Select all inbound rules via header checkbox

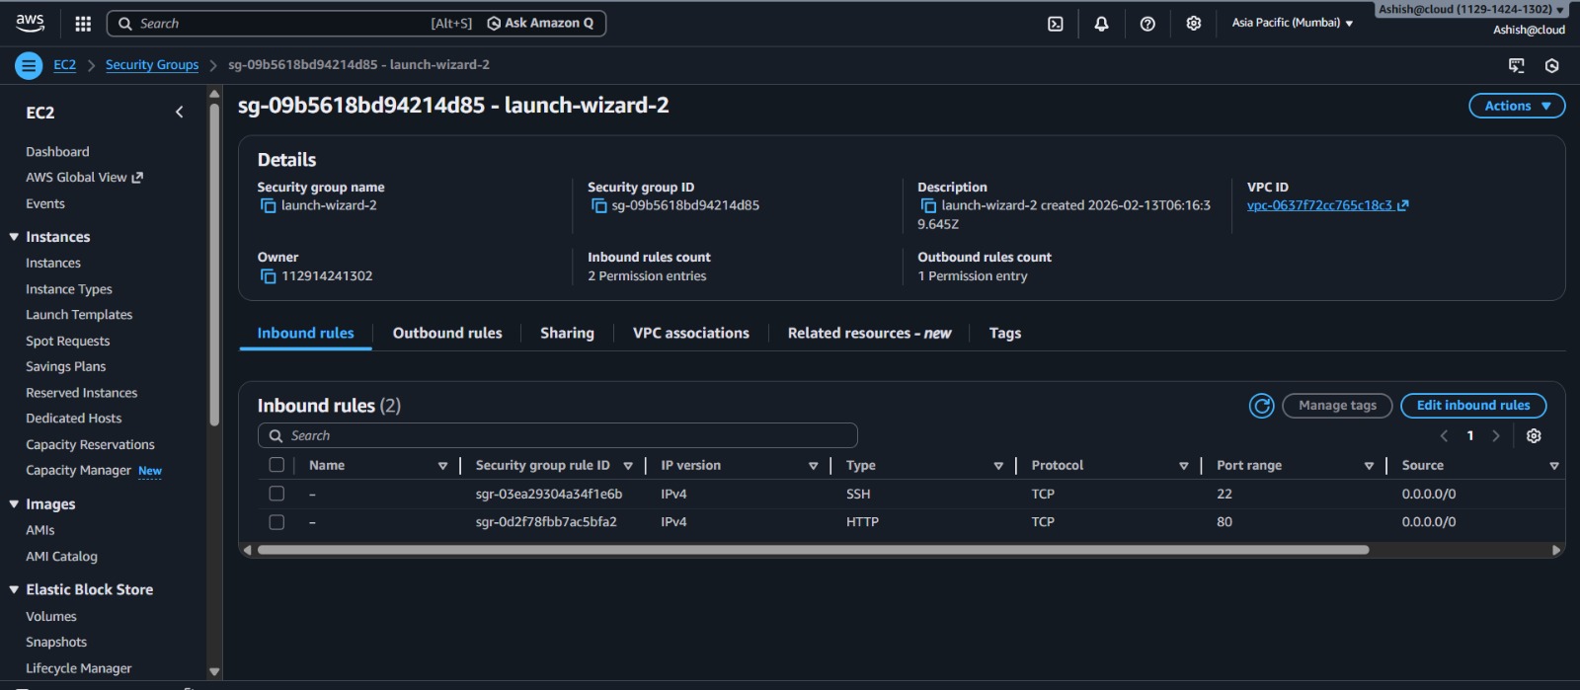coord(276,465)
